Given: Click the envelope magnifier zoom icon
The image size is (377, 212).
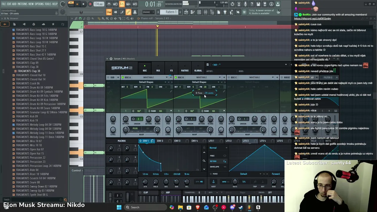Looking at the screenshot, I should pyautogui.click(x=204, y=161).
